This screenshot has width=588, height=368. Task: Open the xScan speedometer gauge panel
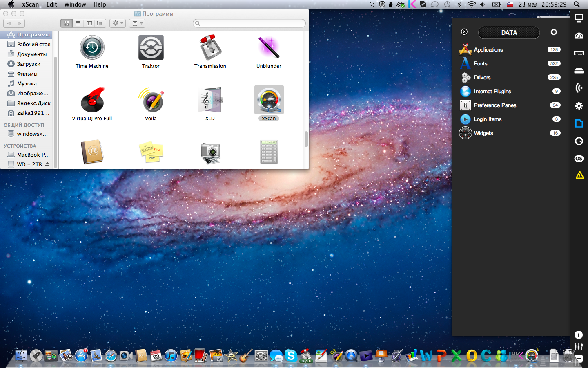(579, 36)
